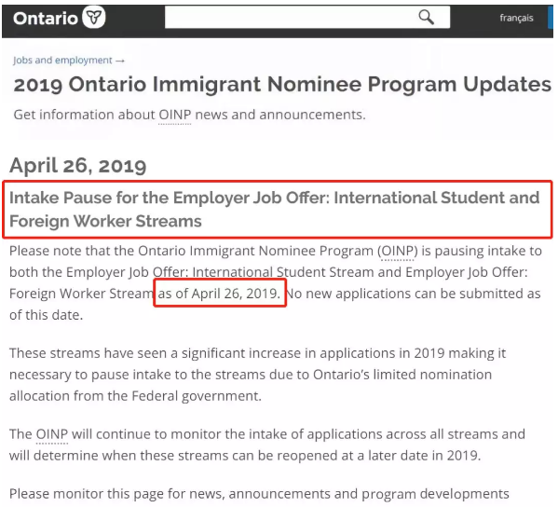Click 'will determine when these streams' sentence
558x507 pixels.
(x=245, y=456)
